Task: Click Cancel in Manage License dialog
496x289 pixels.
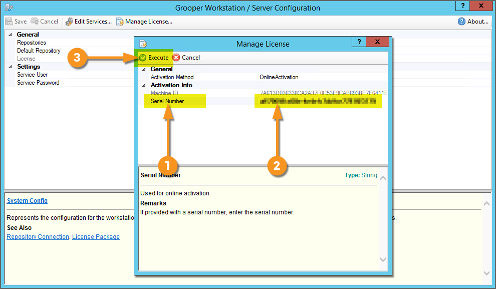Action: point(186,58)
